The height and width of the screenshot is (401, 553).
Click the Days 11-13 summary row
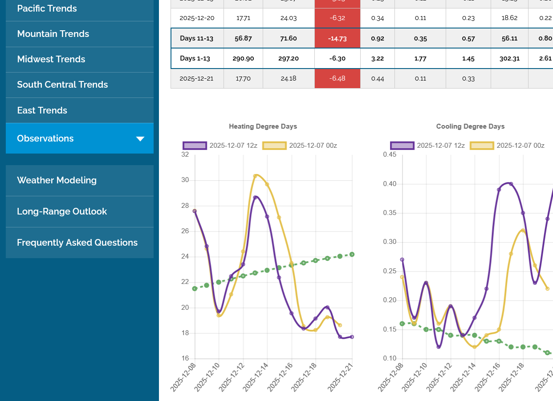196,38
